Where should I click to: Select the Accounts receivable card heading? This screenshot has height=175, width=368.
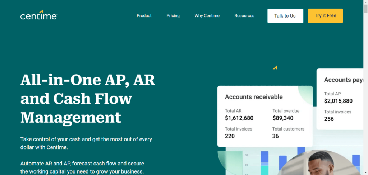point(254,97)
